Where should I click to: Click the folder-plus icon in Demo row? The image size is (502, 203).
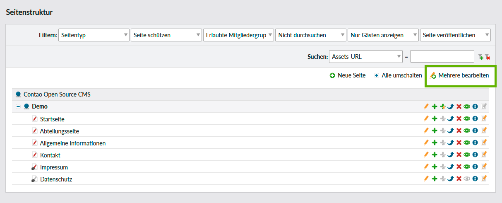click(443, 106)
